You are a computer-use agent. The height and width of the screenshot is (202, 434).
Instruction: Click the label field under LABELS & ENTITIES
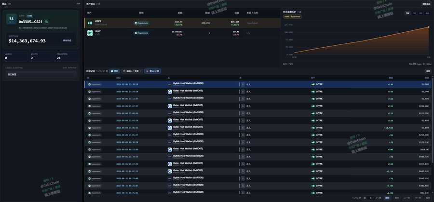point(41,74)
